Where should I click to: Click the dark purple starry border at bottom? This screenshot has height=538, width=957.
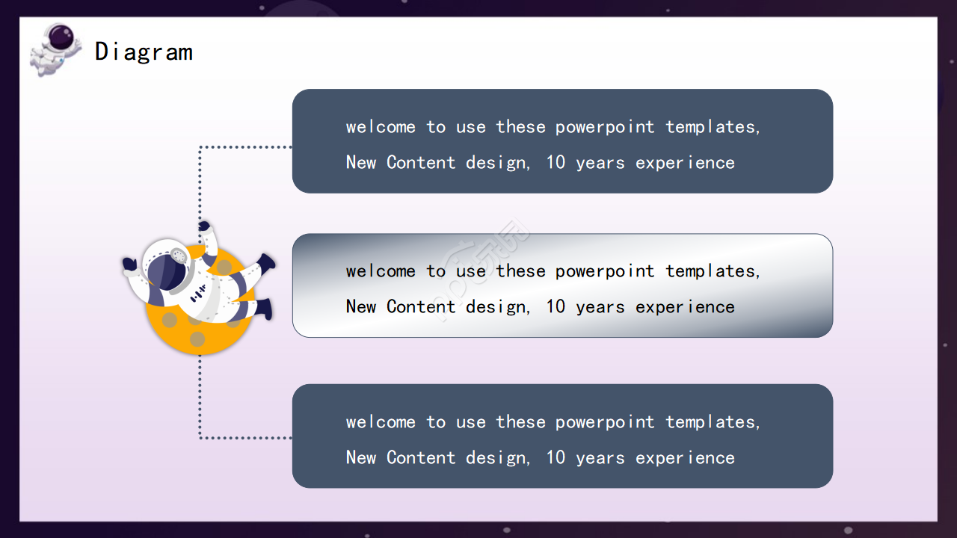pos(478,530)
